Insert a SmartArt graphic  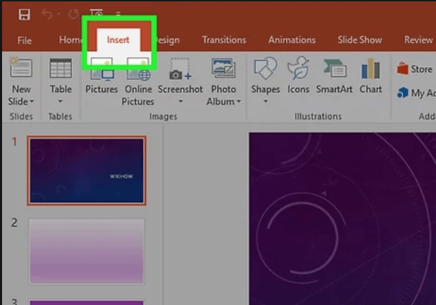coord(335,75)
